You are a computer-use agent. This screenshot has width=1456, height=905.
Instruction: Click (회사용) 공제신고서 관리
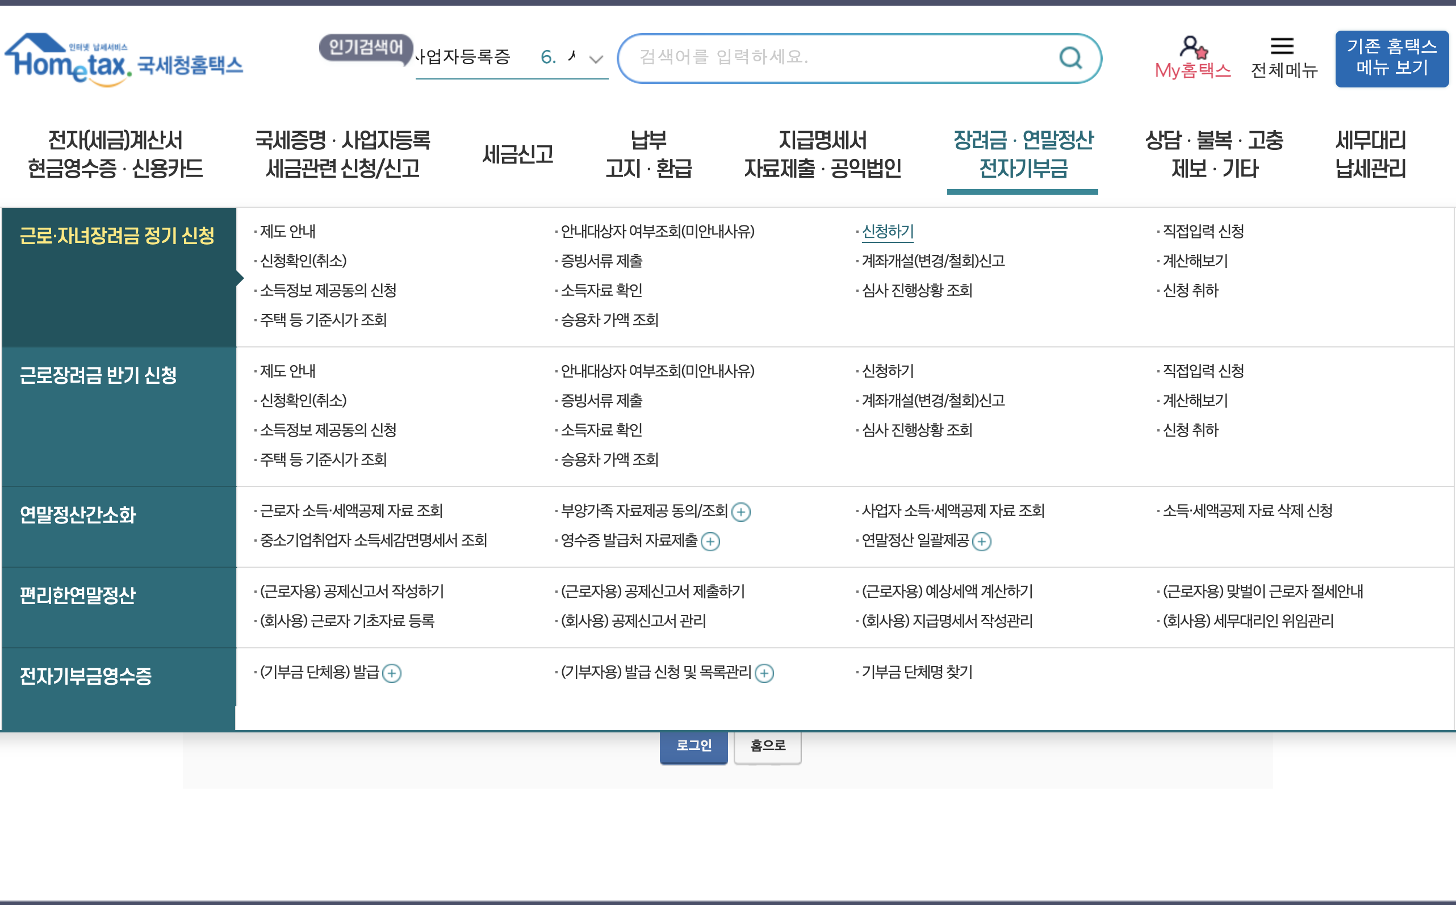pyautogui.click(x=633, y=621)
